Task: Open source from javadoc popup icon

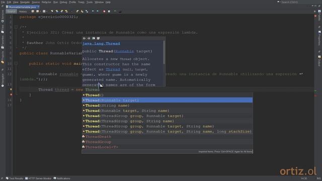Action: (x=99, y=38)
